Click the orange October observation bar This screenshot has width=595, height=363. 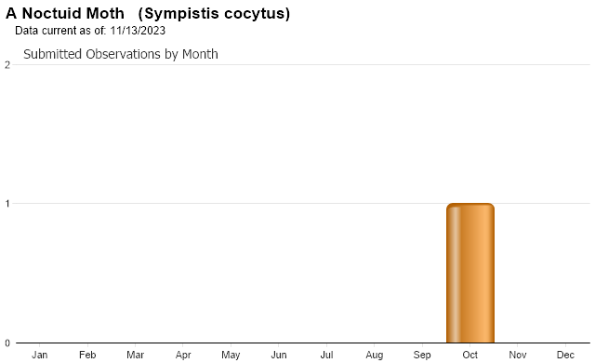point(470,273)
